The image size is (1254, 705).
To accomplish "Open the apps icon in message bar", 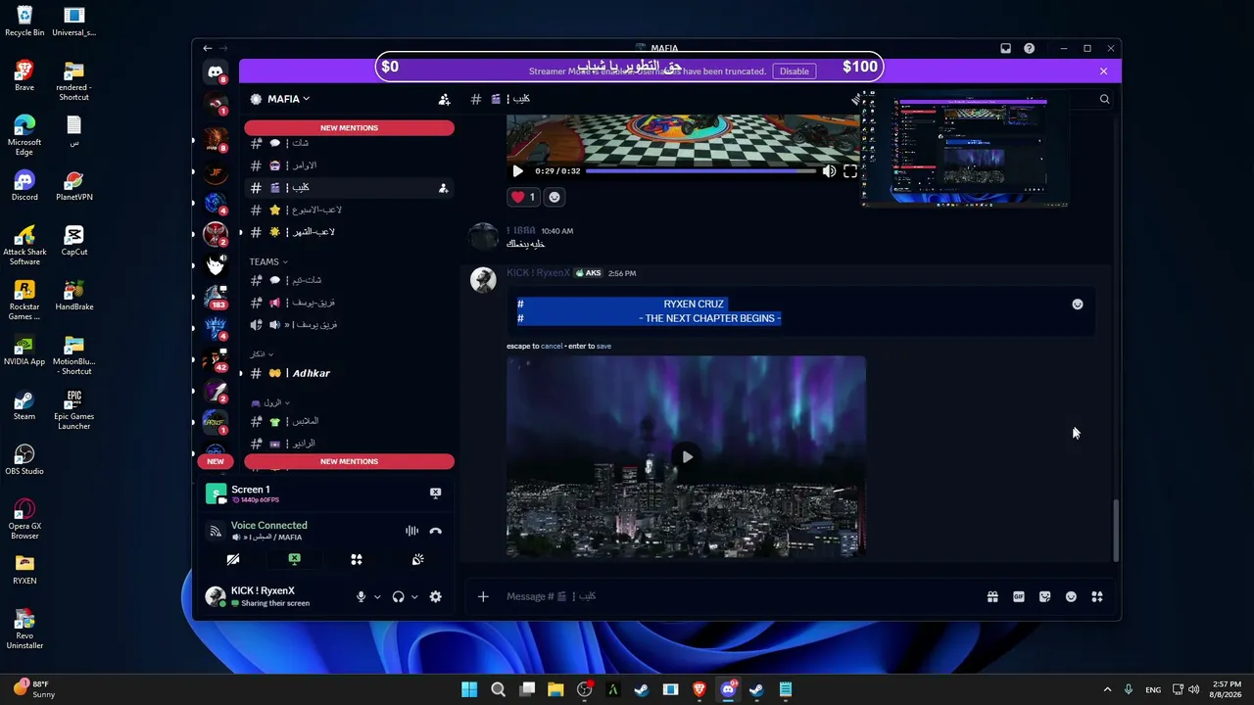I will (x=1097, y=596).
